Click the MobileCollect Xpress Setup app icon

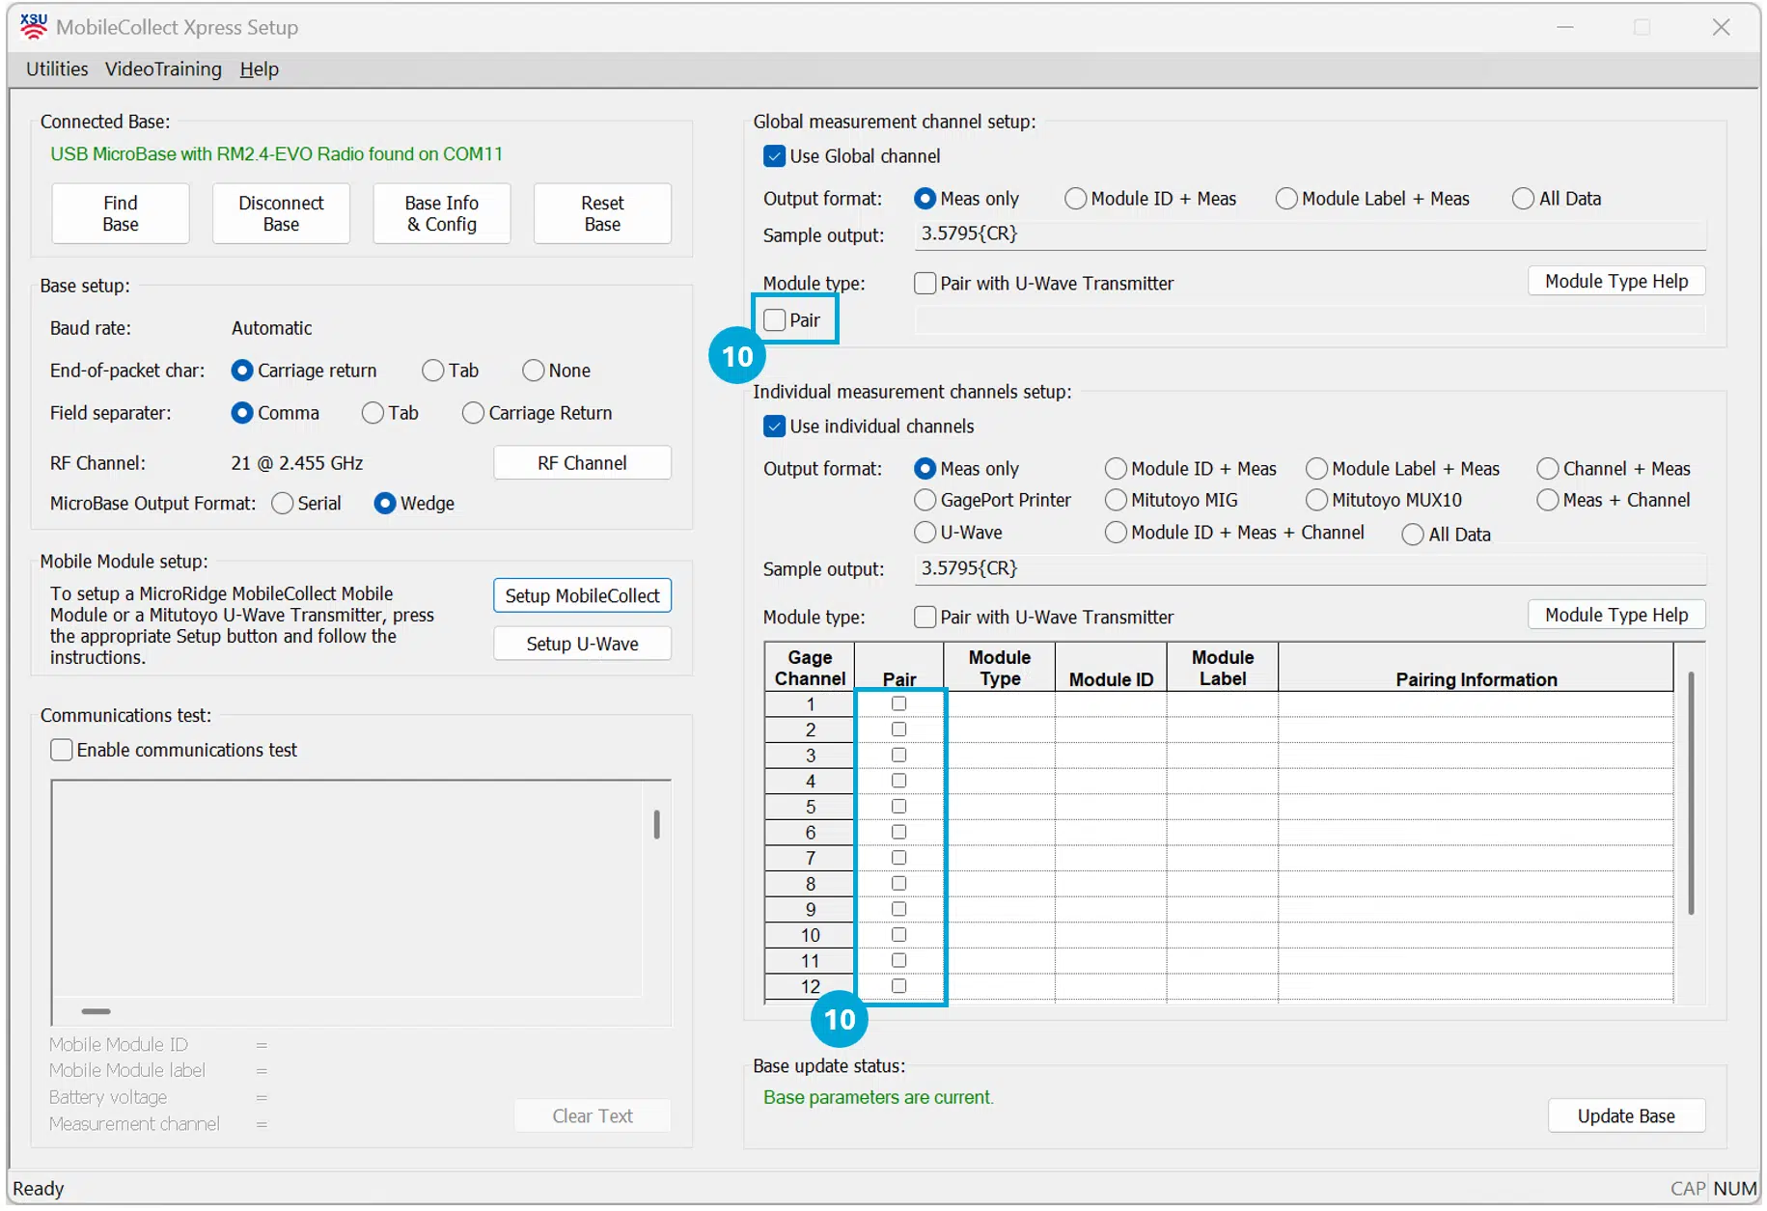(34, 26)
